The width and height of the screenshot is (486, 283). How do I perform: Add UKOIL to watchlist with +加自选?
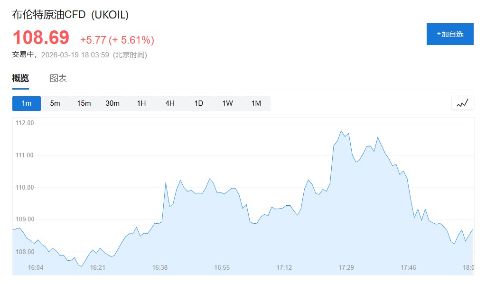coord(450,34)
